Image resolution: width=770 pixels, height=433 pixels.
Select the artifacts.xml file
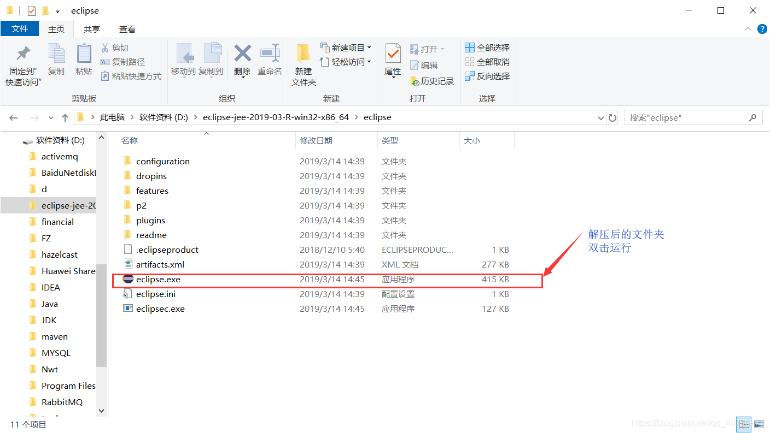click(x=160, y=264)
